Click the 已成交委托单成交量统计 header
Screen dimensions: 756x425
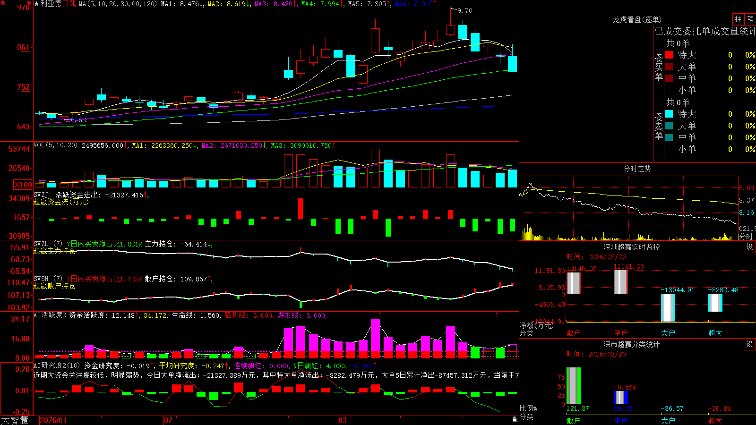(x=705, y=31)
